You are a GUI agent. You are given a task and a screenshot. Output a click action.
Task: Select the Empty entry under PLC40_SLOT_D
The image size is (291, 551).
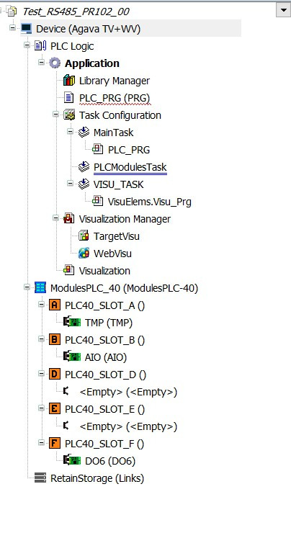pyautogui.click(x=128, y=392)
